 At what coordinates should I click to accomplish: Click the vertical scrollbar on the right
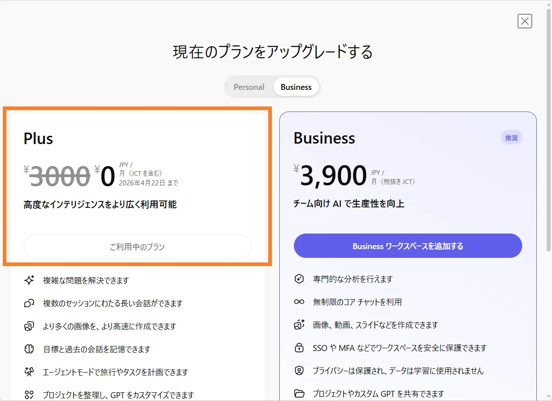(x=548, y=138)
